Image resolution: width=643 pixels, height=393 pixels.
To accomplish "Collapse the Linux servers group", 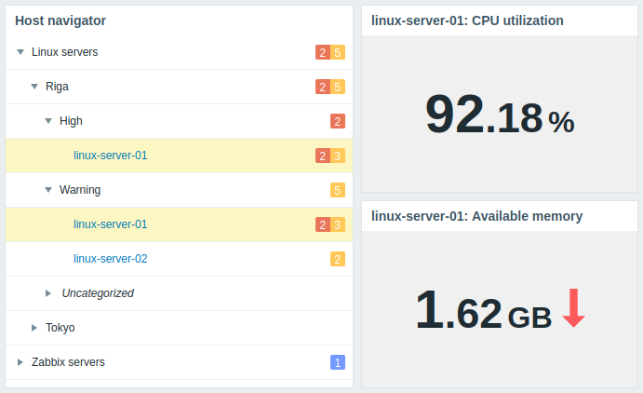I will [20, 52].
